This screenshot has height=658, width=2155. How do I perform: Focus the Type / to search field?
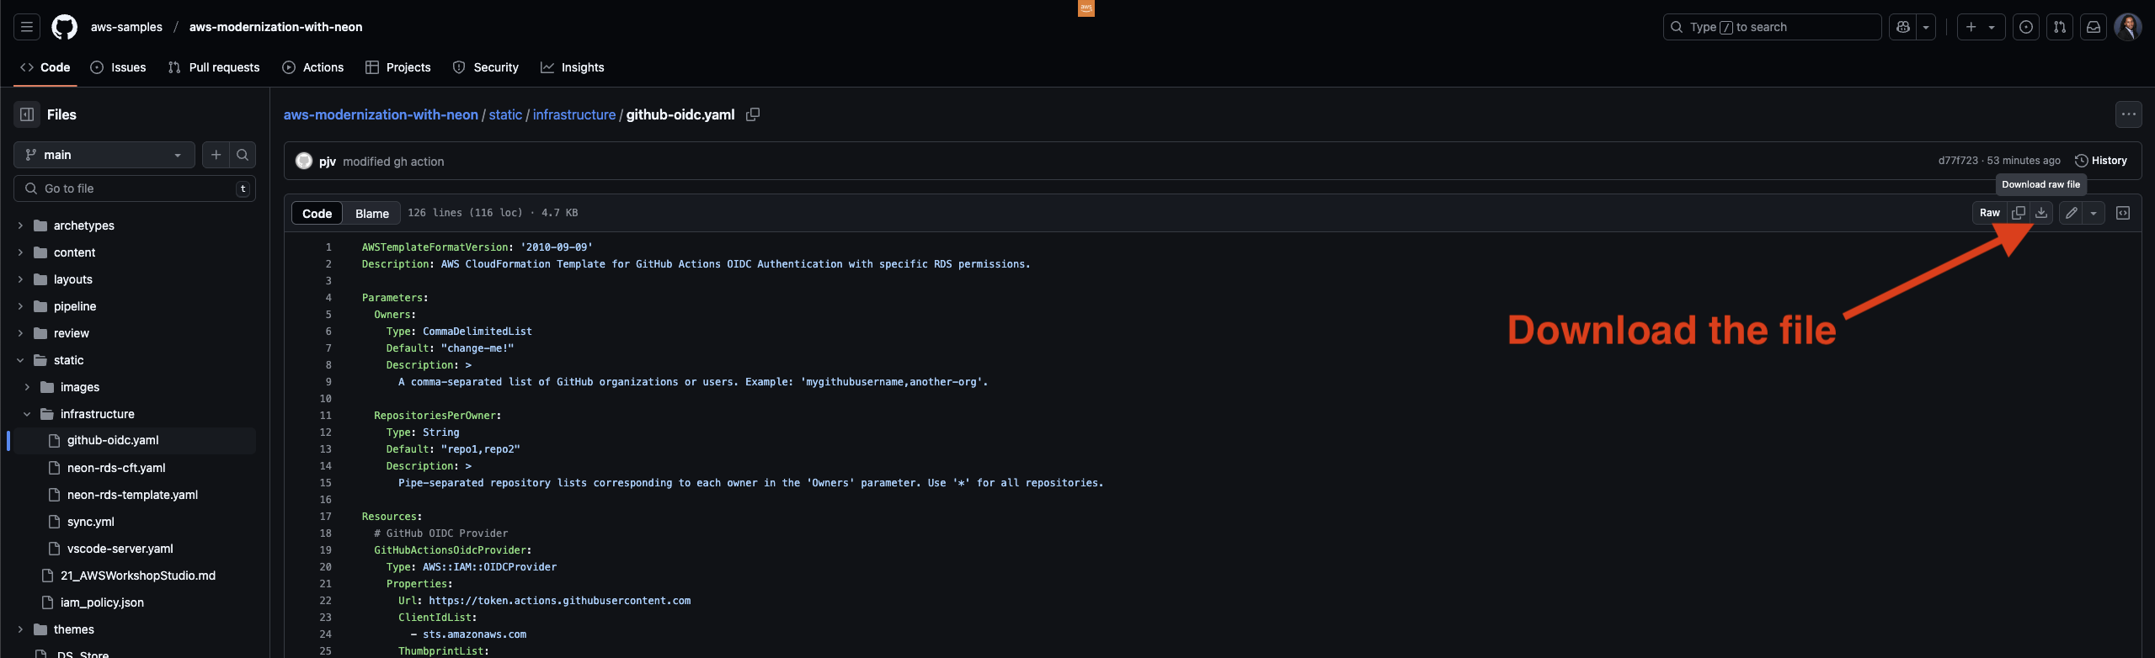[1772, 27]
